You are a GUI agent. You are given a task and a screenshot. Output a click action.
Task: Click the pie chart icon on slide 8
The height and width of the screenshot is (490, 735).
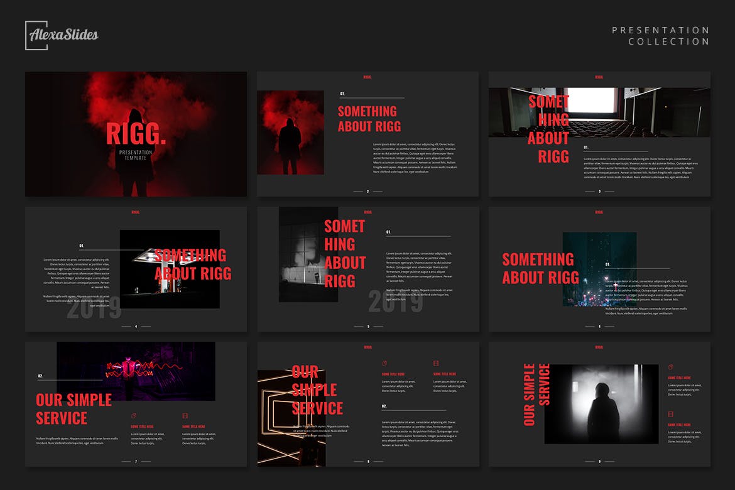384,363
